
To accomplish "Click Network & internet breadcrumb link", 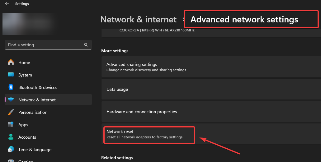I will [138, 19].
